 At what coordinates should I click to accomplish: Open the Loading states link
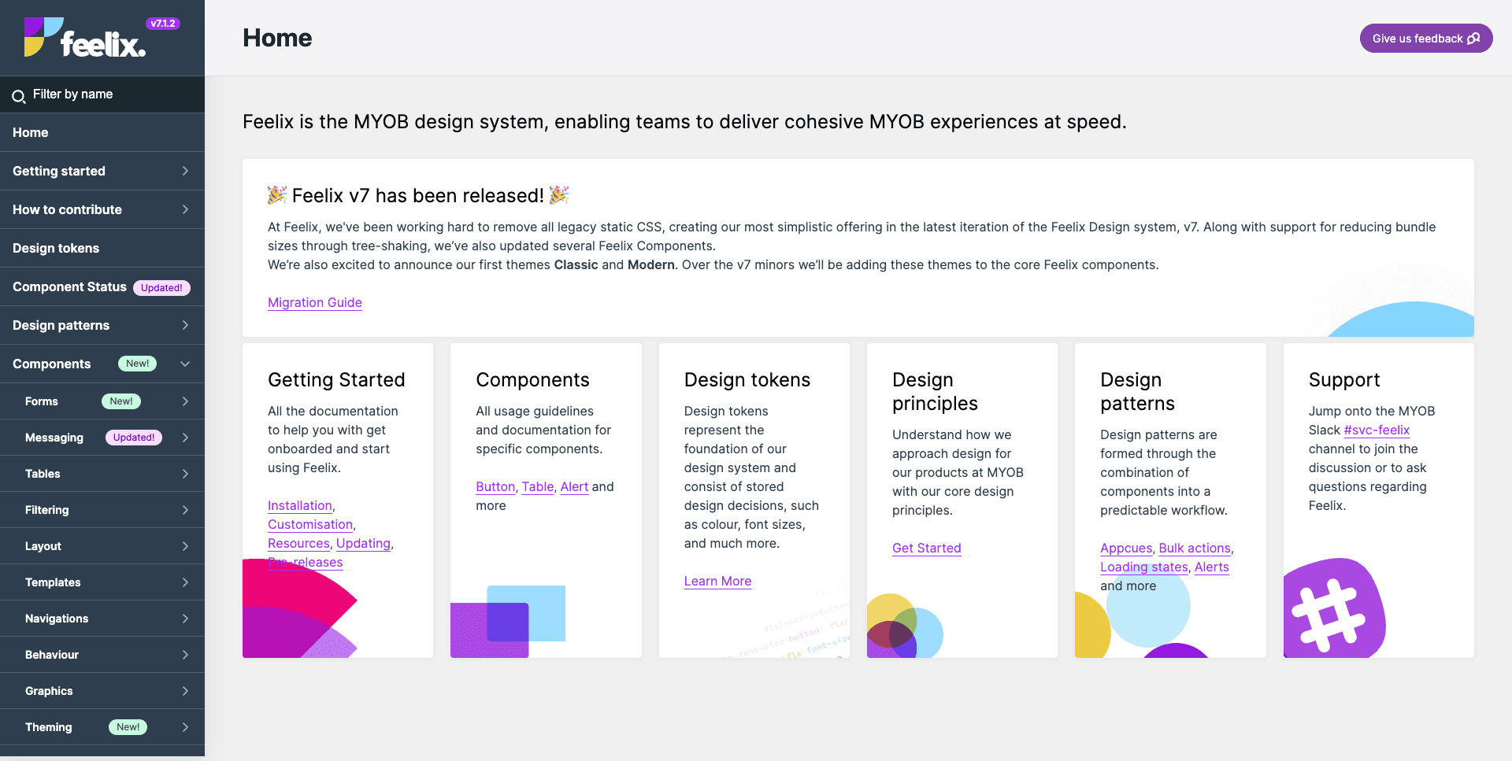pos(1144,567)
